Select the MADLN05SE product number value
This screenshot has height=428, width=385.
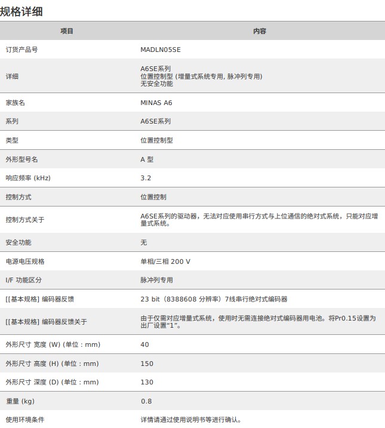(160, 50)
